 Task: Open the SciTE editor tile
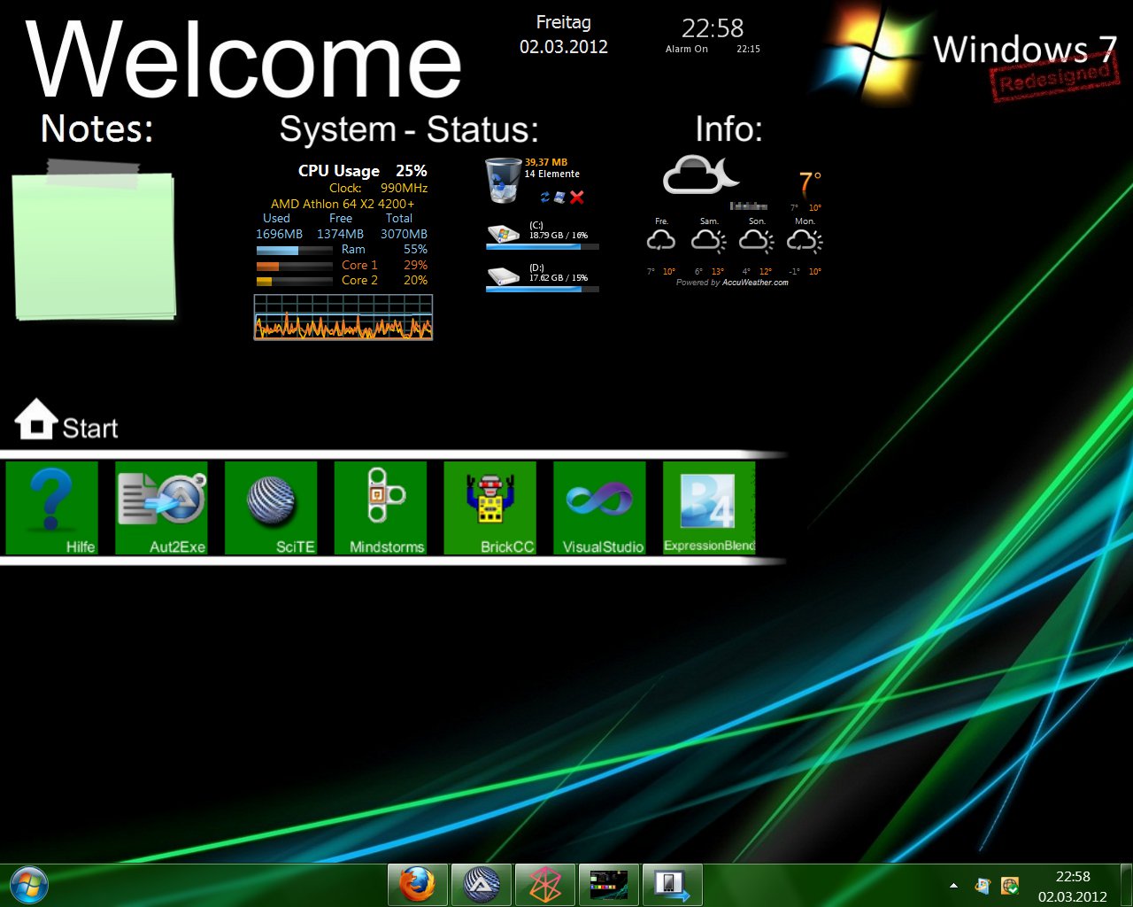[271, 508]
